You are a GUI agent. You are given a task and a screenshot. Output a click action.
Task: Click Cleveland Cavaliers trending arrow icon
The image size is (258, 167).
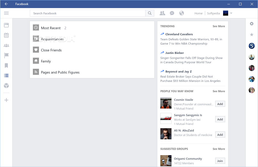(162, 34)
